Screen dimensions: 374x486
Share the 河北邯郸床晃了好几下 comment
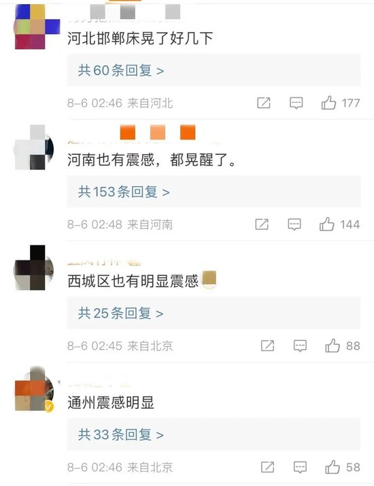pos(264,103)
